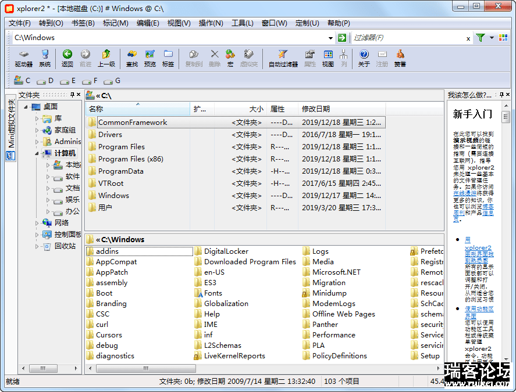This screenshot has width=516, height=392.
Task: Switch to drive C in drive bar
Action: tap(22, 81)
